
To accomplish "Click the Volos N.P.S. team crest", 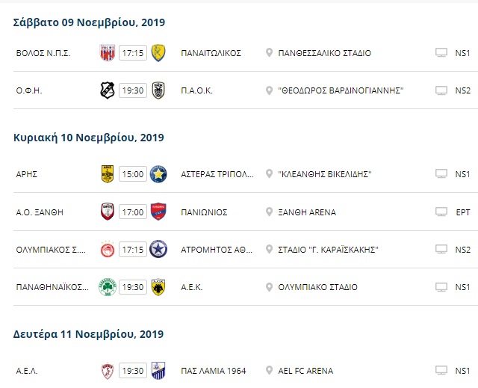I will tap(108, 53).
